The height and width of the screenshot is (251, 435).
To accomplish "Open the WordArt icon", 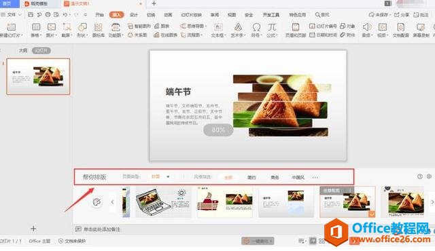I will click(x=238, y=27).
